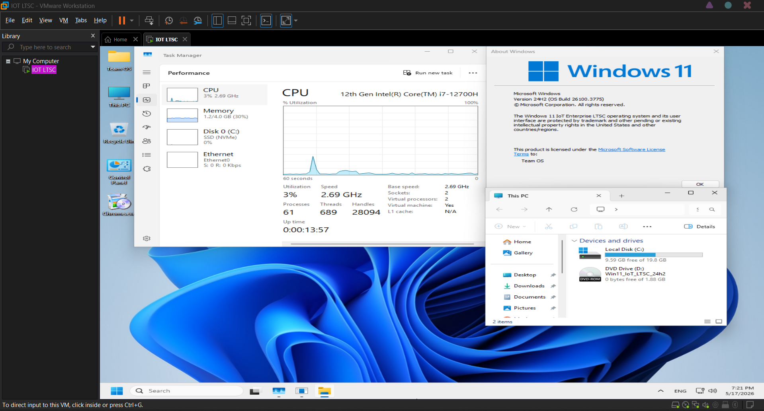This screenshot has width=764, height=411.
Task: Toggle the thumbnail bar view icon
Action: [232, 20]
